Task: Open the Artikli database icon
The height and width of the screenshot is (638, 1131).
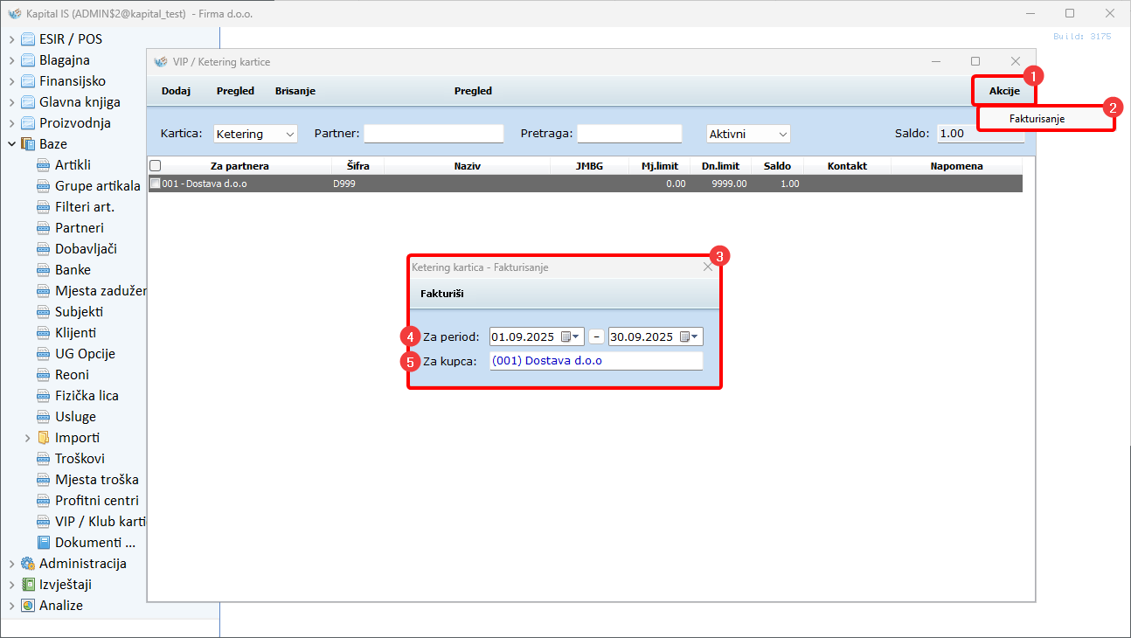Action: click(x=44, y=165)
